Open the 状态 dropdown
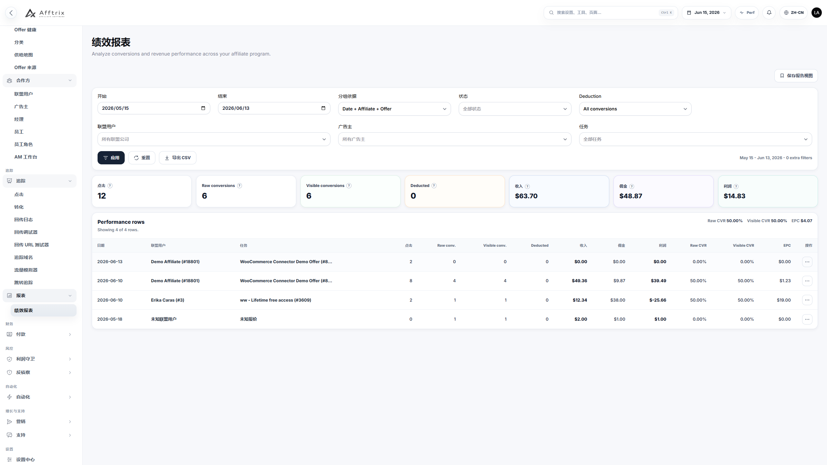 pos(515,109)
